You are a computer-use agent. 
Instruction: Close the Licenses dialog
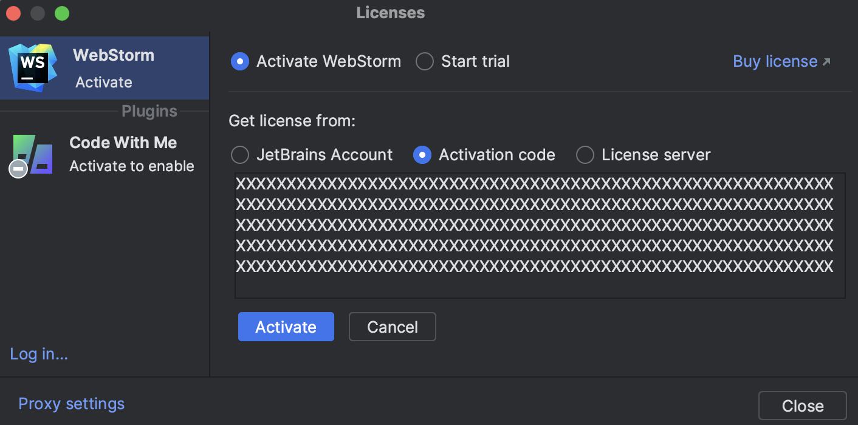tap(802, 406)
